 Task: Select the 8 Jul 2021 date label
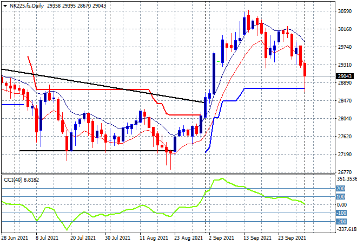click(47, 238)
